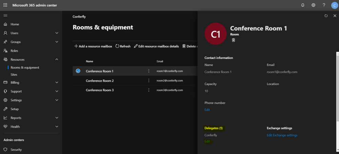Click Refresh in the command bar
This screenshot has height=154, width=339.
tap(123, 46)
